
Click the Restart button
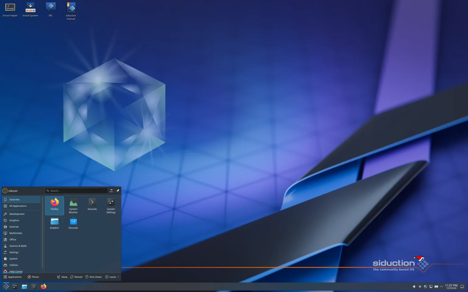coord(76,277)
